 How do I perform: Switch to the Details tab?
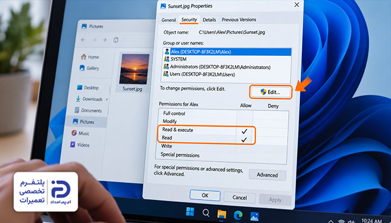pos(209,20)
